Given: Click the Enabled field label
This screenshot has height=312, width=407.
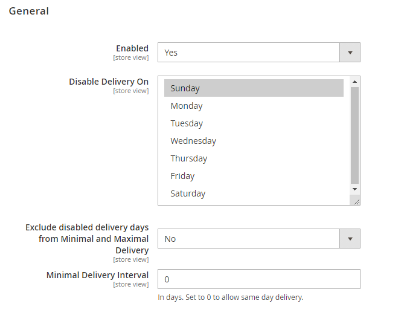Looking at the screenshot, I should click(132, 48).
